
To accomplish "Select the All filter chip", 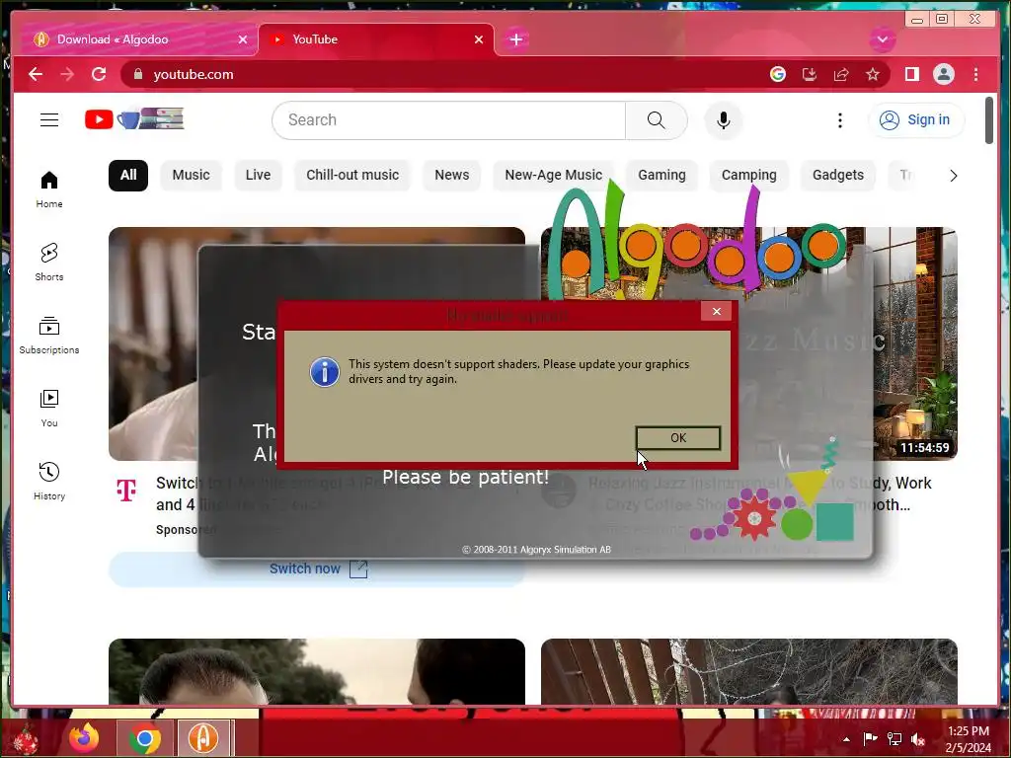I will pos(128,176).
